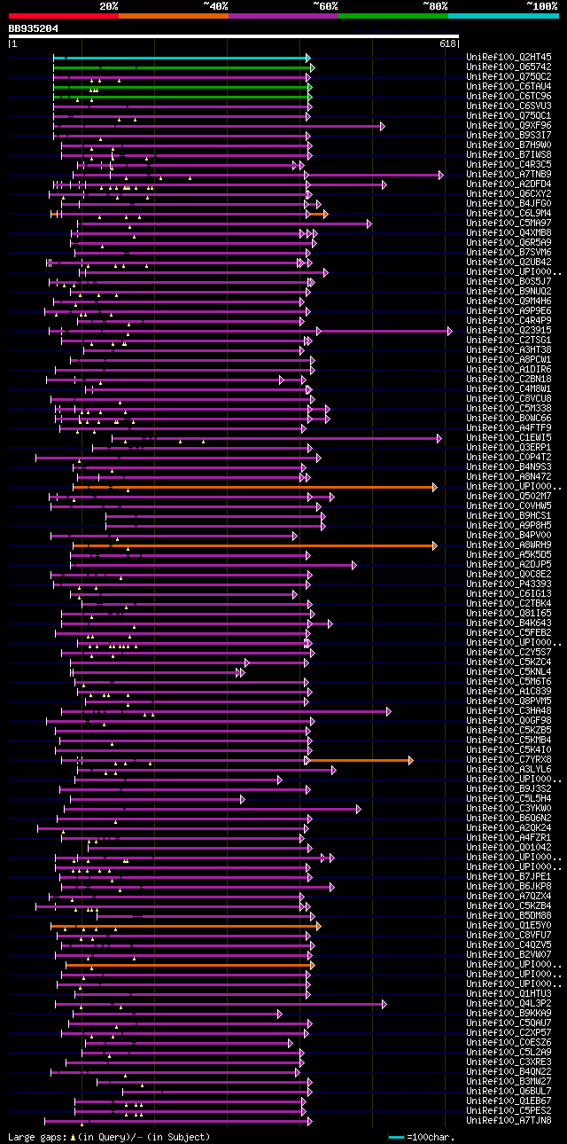Select the UniRef100_Q4XMB8 label
This screenshot has width=567, height=1144.
pos(509,233)
